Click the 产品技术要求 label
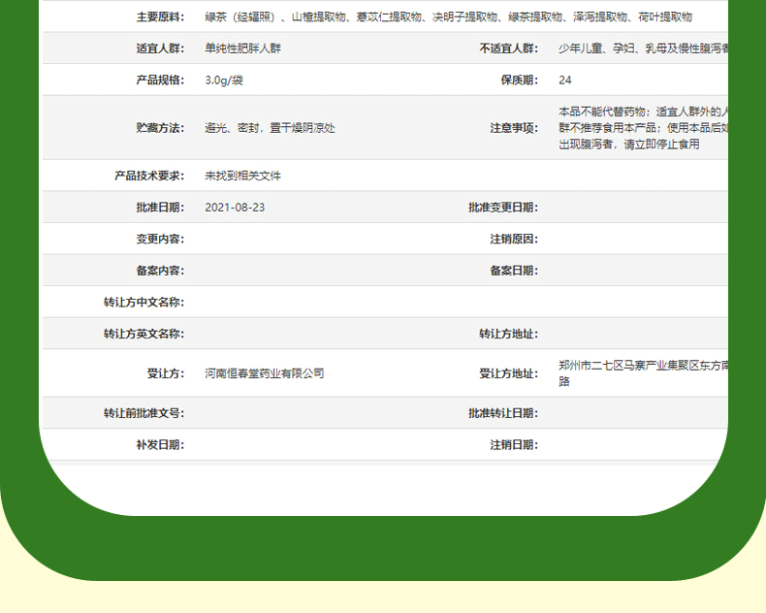 149,176
